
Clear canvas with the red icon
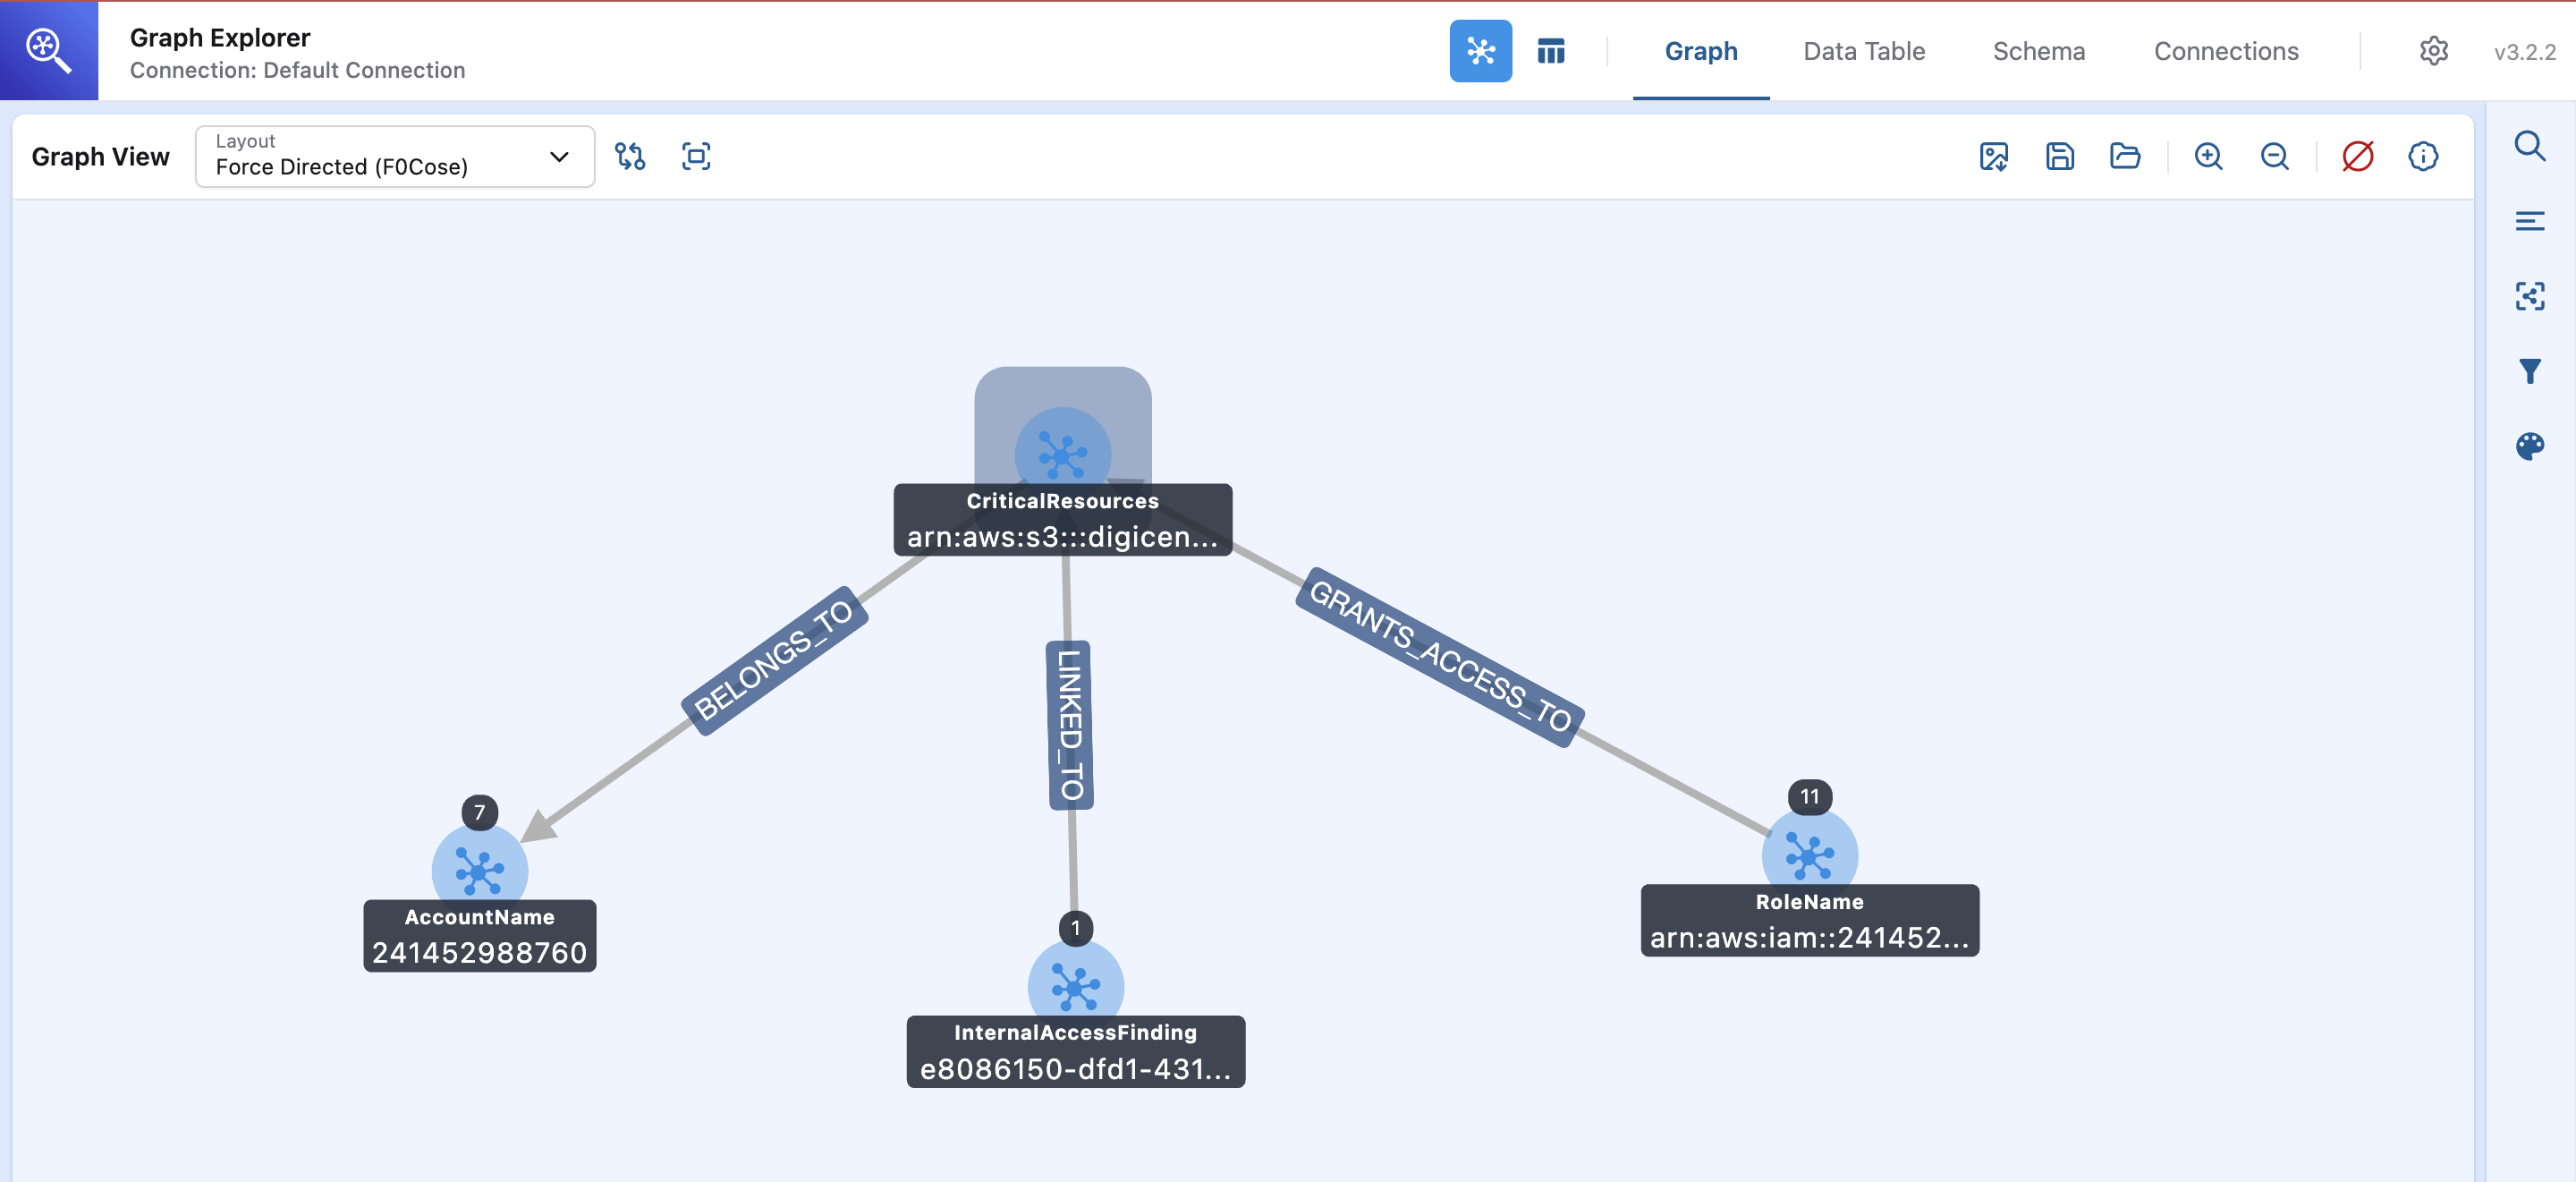click(x=2357, y=156)
